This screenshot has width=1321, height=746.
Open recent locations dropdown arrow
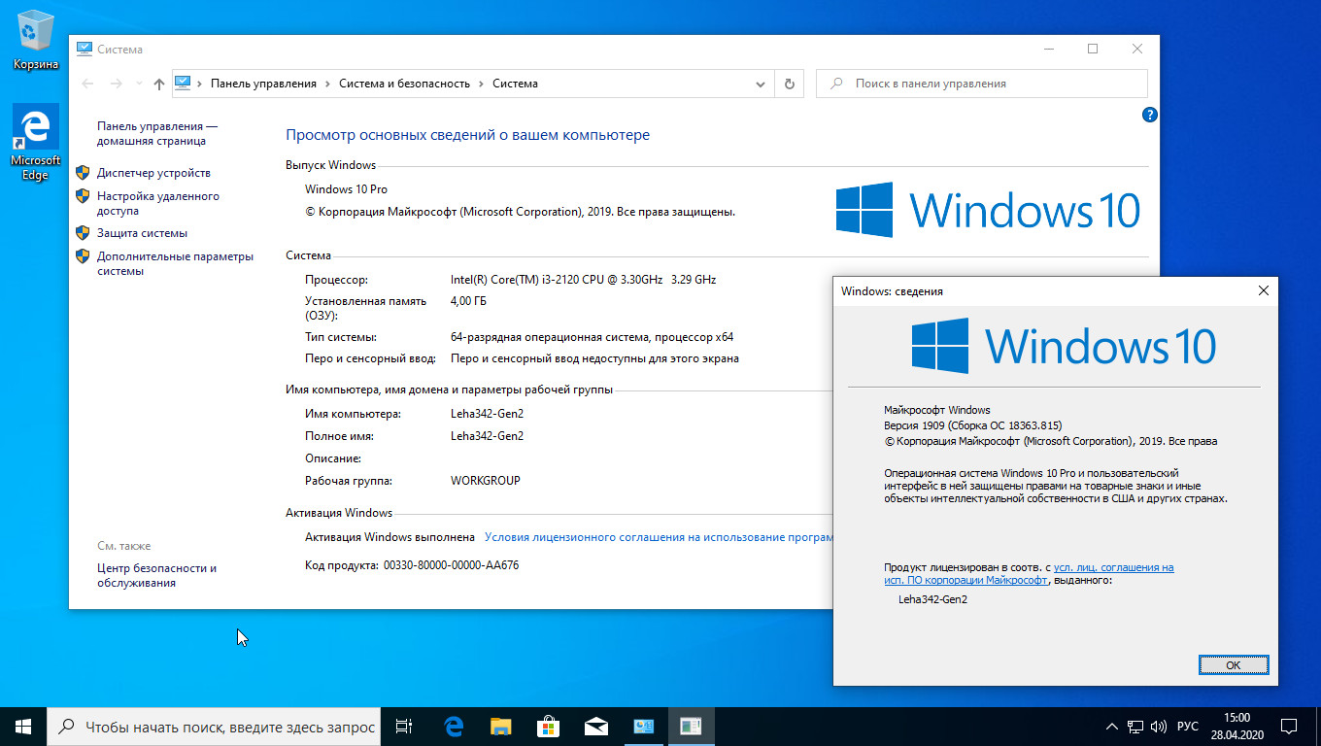pyautogui.click(x=139, y=84)
